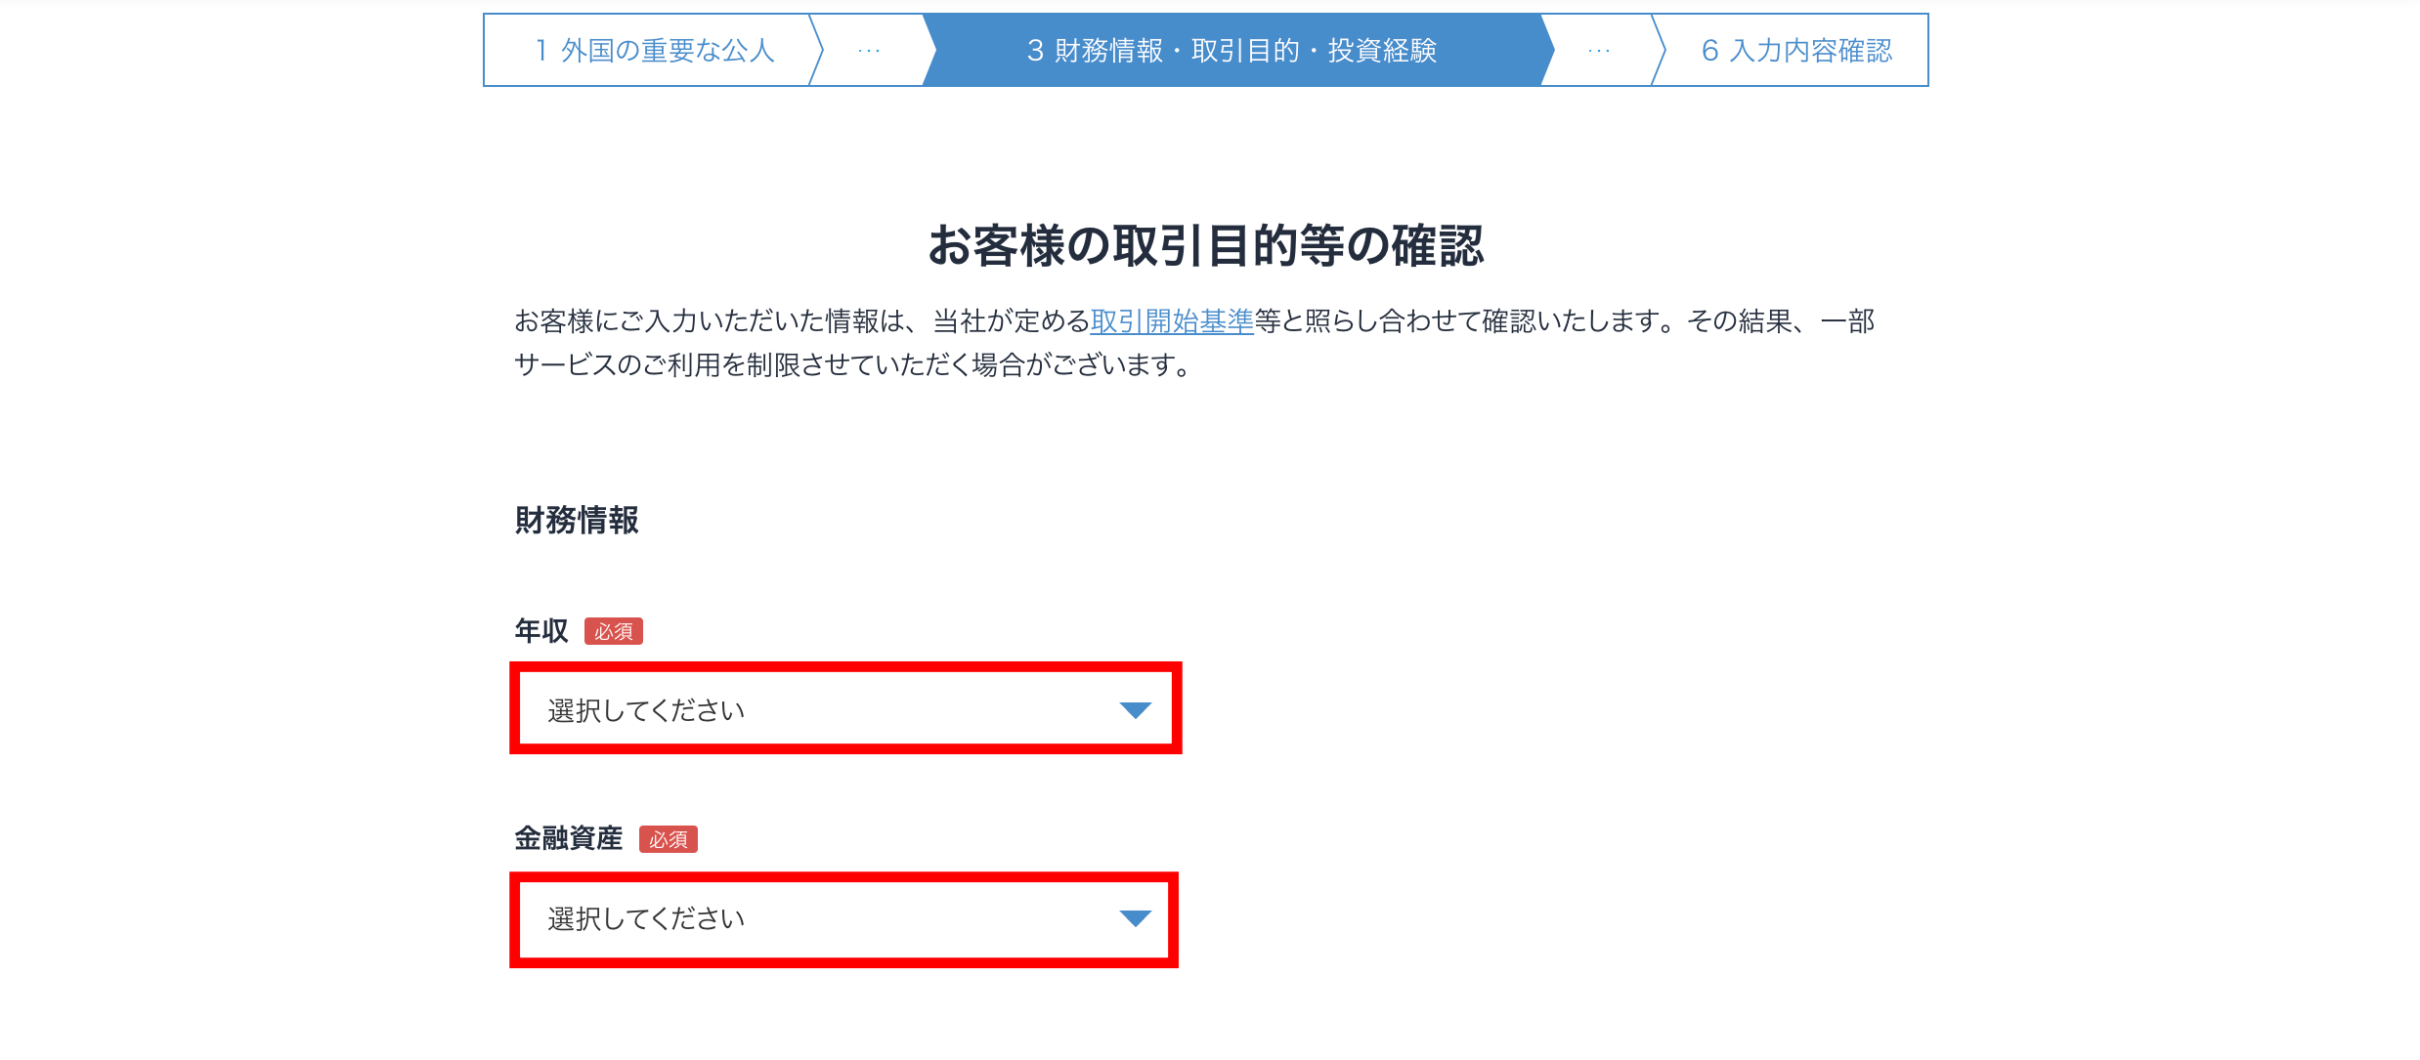Screen dimensions: 2420x1060
Task: Go to step 1 外国の重要な公人
Action: (x=655, y=50)
